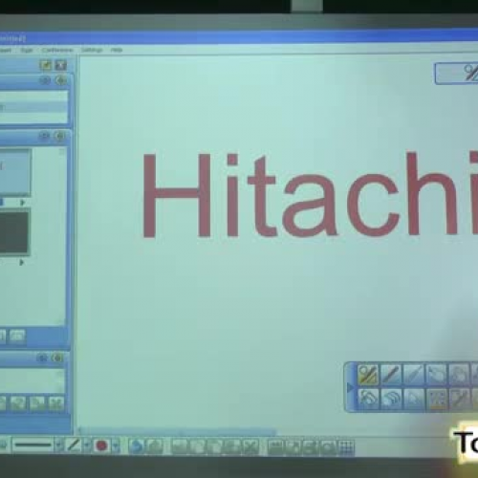
Task: Click the right round icon on bottom panel header
Action: click(x=57, y=358)
